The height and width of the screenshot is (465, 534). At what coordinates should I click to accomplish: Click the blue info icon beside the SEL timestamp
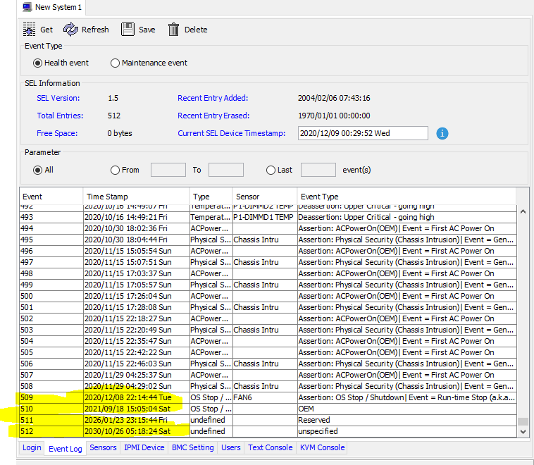442,133
